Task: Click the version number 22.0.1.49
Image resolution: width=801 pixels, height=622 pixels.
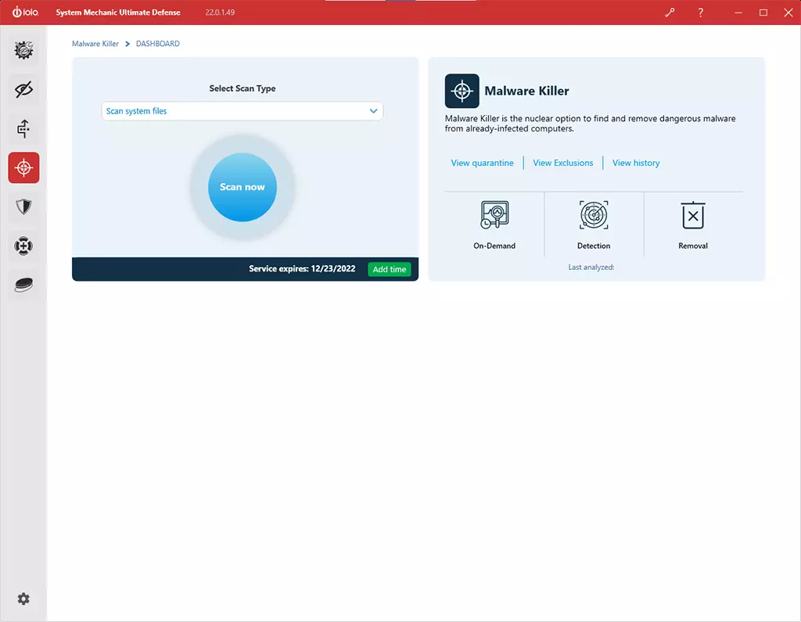Action: point(220,13)
